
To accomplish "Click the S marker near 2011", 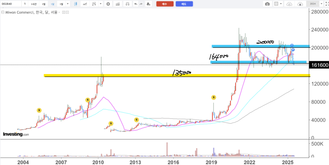I will coord(111,123).
